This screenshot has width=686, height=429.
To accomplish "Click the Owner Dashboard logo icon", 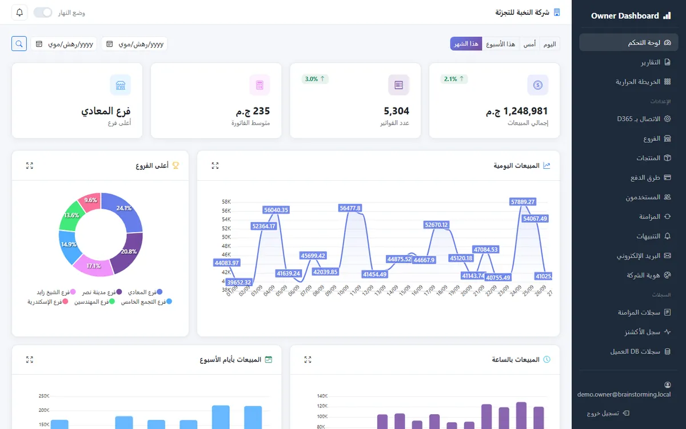I will tap(667, 15).
